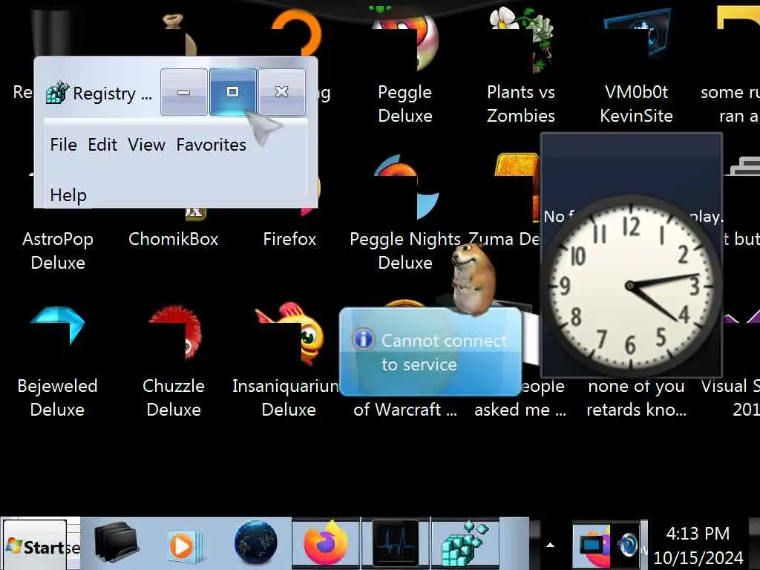Close the Registry Editor window
760x570 pixels.
tap(281, 92)
